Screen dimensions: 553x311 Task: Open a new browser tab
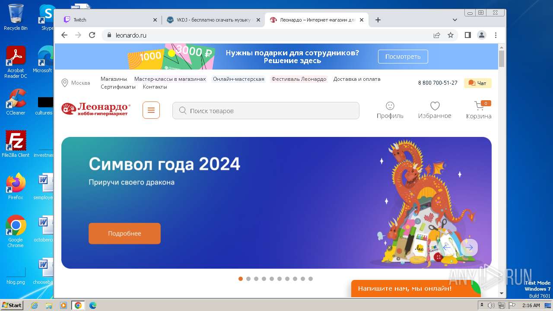(378, 20)
